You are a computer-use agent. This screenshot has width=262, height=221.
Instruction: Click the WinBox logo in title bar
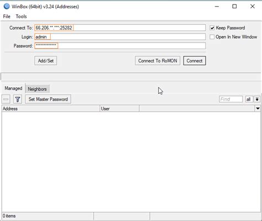tap(7, 7)
